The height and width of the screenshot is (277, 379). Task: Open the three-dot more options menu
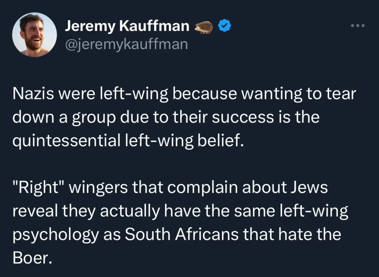click(x=358, y=25)
